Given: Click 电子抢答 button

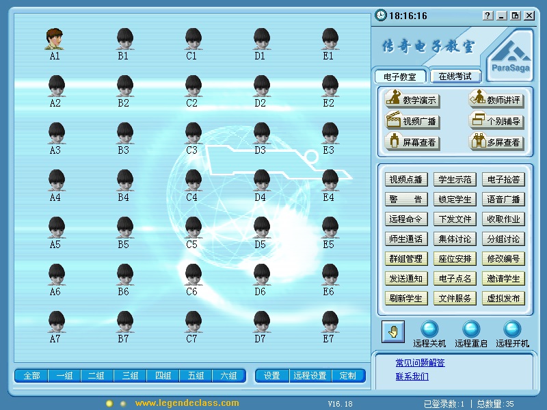Looking at the screenshot, I should pyautogui.click(x=503, y=180).
